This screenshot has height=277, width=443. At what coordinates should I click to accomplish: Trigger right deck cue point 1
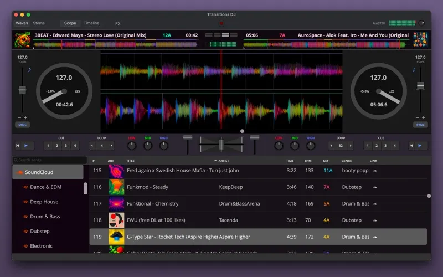click(368, 146)
